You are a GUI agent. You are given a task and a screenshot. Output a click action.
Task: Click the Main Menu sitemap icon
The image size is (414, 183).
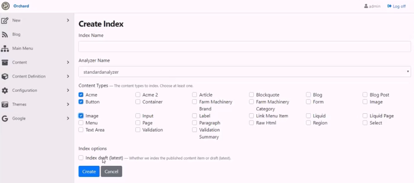pos(5,49)
